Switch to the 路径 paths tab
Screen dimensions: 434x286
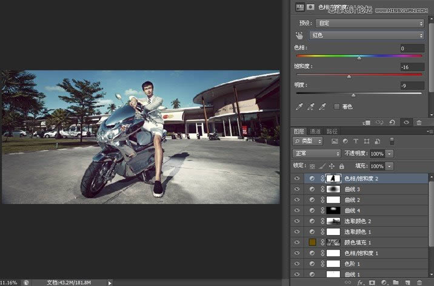pyautogui.click(x=332, y=131)
